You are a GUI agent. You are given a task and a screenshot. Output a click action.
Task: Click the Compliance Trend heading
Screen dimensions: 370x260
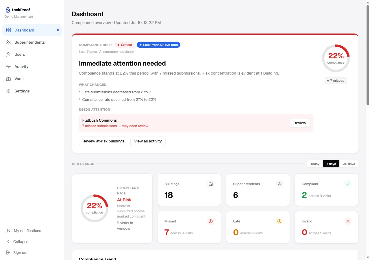[x=97, y=259]
